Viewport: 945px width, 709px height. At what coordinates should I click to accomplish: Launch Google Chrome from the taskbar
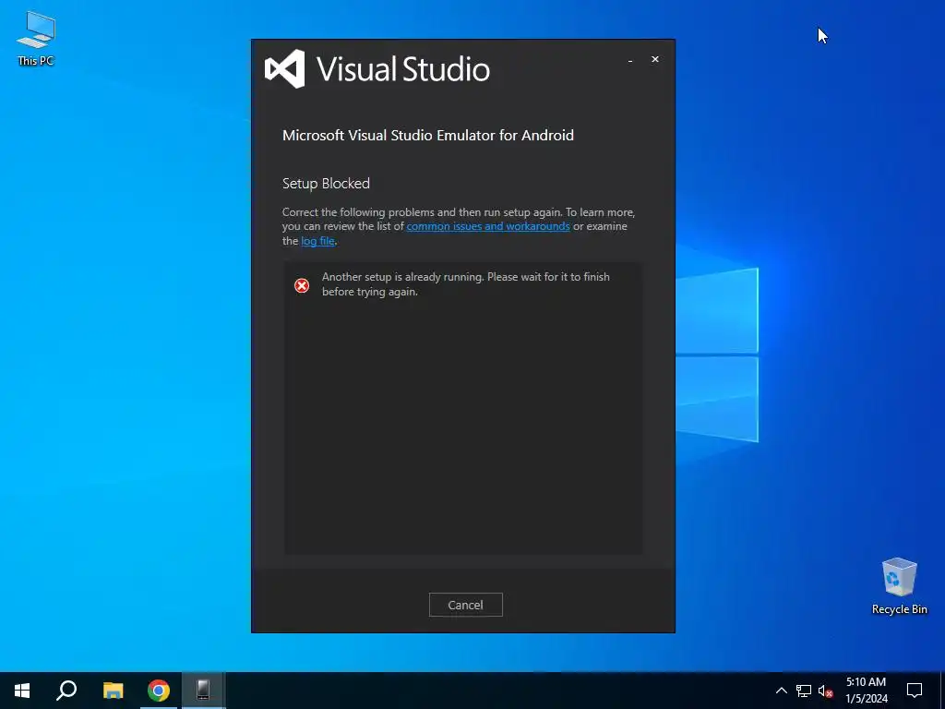(159, 691)
